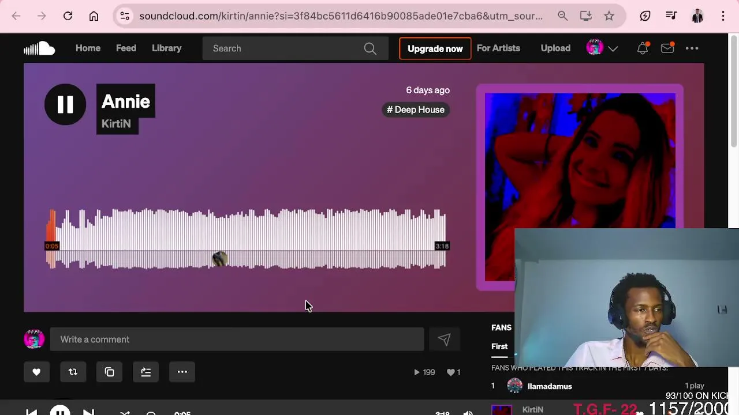Viewport: 739px width, 415px height.
Task: Install app icon in address bar
Action: [x=586, y=16]
